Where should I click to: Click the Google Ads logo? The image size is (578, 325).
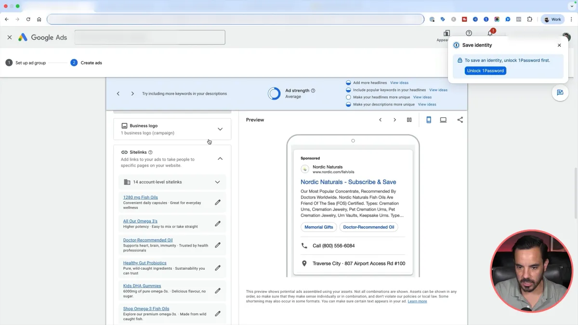tap(43, 37)
